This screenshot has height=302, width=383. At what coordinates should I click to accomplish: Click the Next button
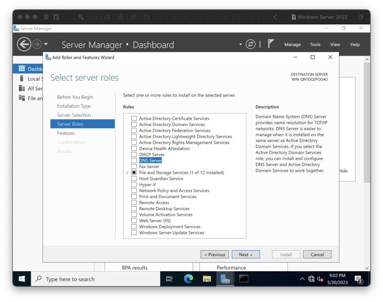coord(246,254)
